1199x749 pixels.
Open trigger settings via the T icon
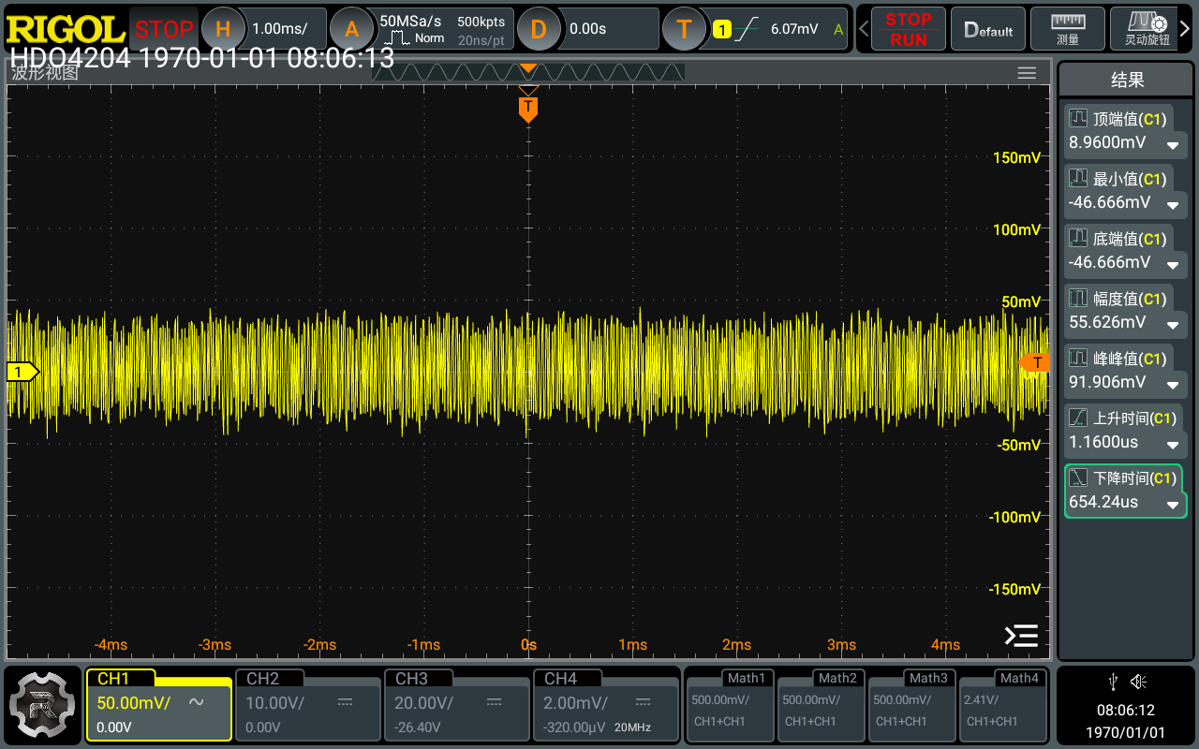tap(684, 29)
